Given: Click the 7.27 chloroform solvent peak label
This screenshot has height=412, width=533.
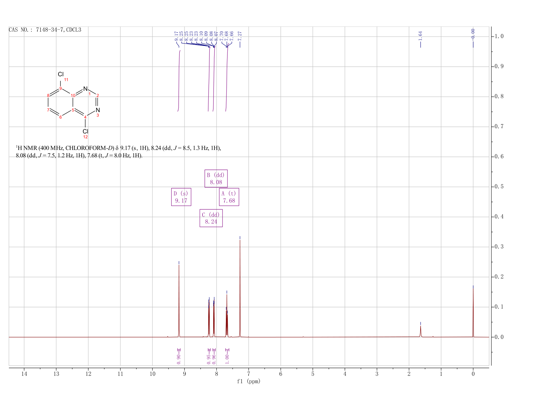Looking at the screenshot, I should [240, 36].
